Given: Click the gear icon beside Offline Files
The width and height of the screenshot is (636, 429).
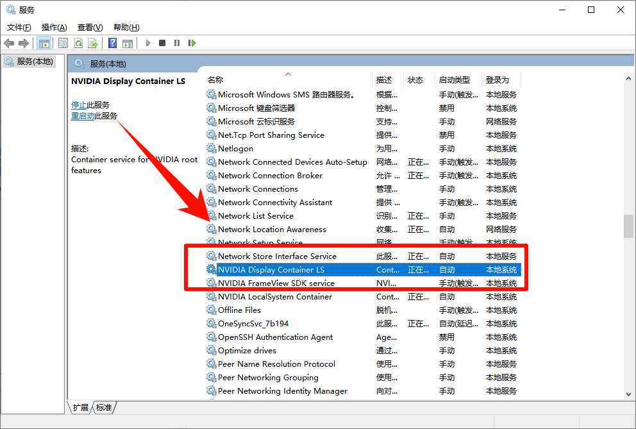Looking at the screenshot, I should pos(212,309).
